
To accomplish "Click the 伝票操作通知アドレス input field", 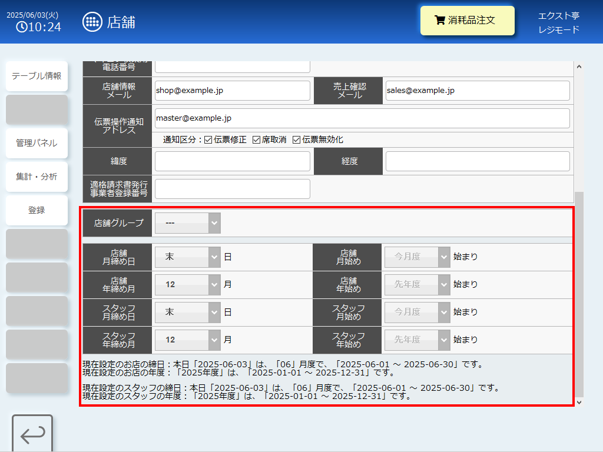I will [362, 118].
